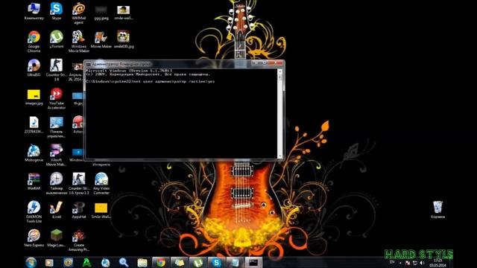Click the Command Prompt scrollbar down arrow
The width and height of the screenshot is (477, 268).
280,156
